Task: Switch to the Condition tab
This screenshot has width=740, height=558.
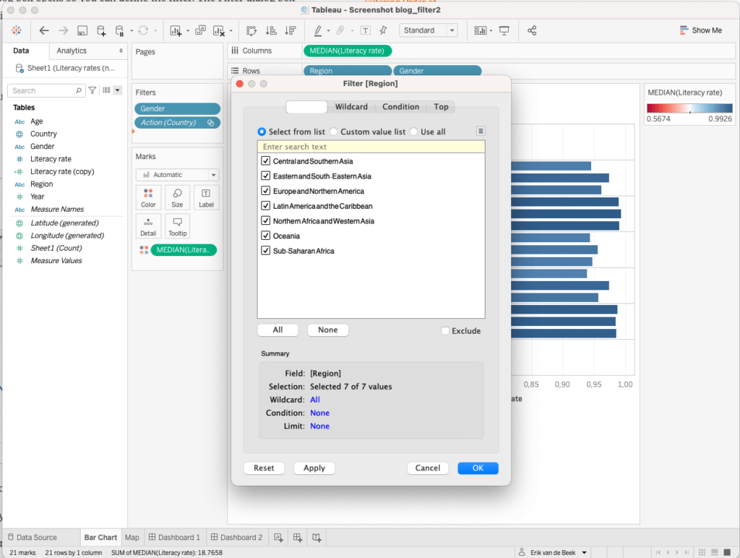Action: point(400,107)
